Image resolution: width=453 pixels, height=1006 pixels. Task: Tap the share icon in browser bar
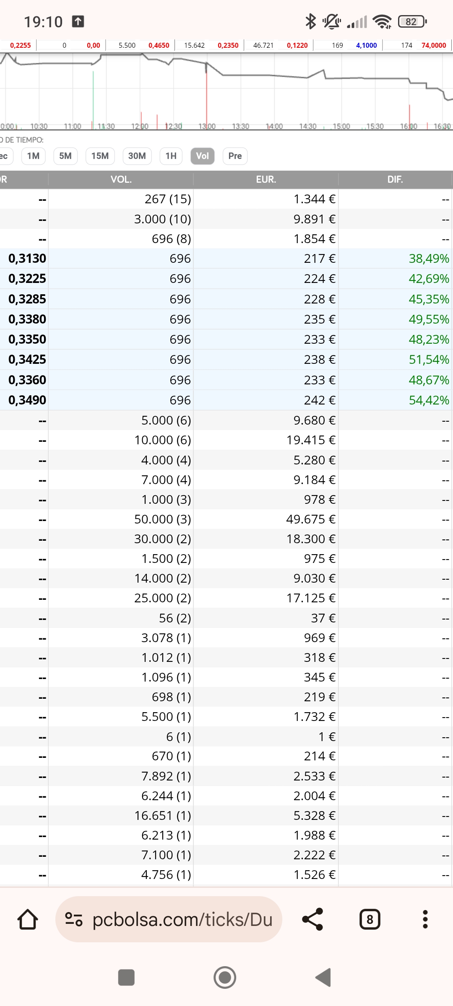[x=313, y=919]
